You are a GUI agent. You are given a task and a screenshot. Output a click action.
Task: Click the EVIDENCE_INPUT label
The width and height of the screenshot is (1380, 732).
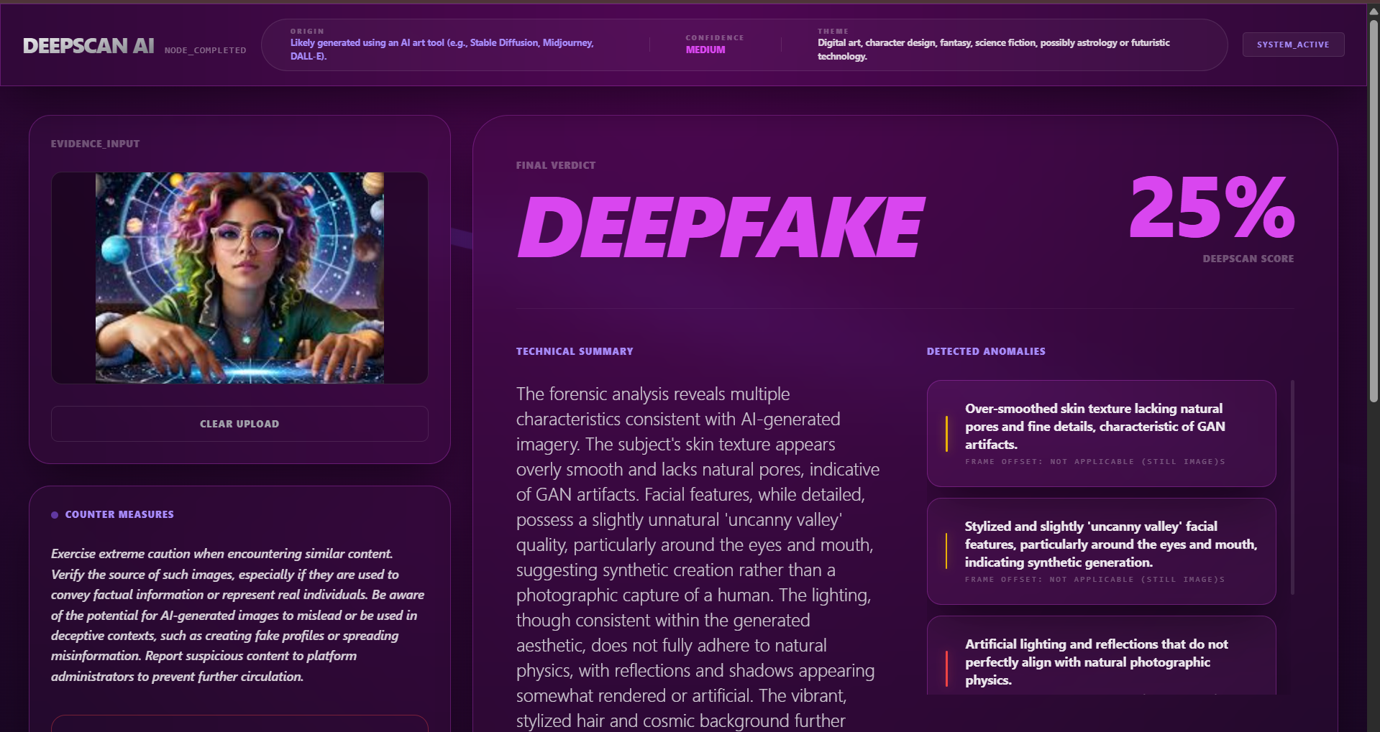[95, 144]
